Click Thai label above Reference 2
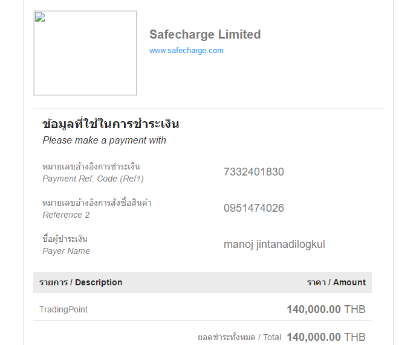399x345 pixels. [x=97, y=203]
